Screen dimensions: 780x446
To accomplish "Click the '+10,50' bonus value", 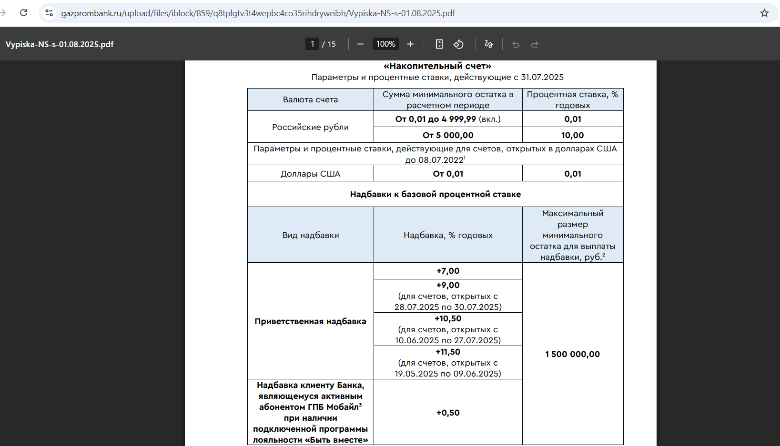I will (448, 318).
